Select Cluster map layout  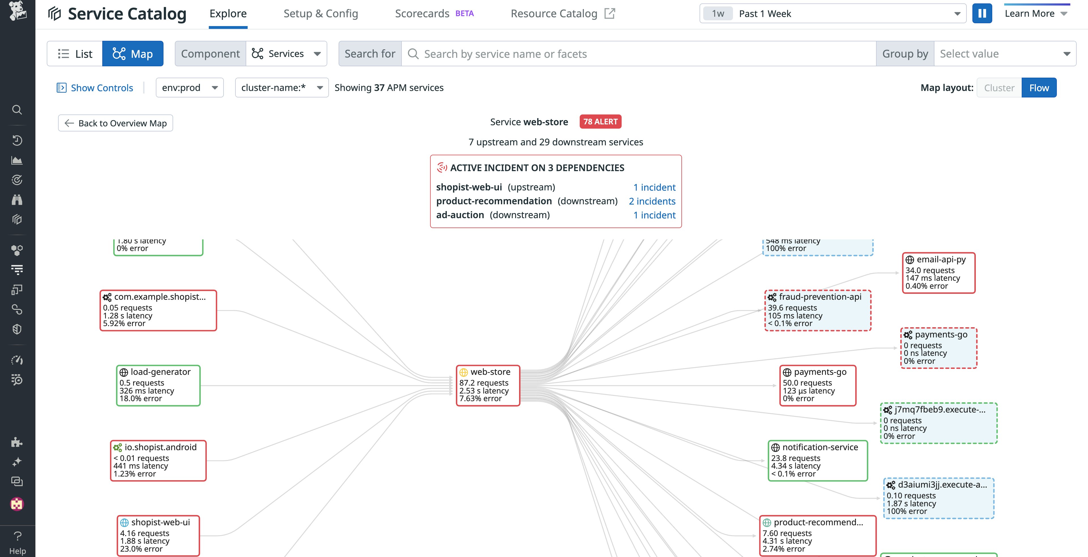(999, 88)
